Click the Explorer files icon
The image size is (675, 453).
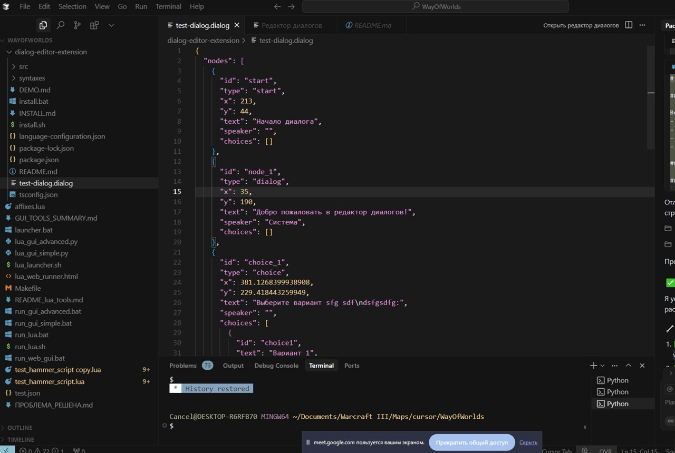(43, 25)
